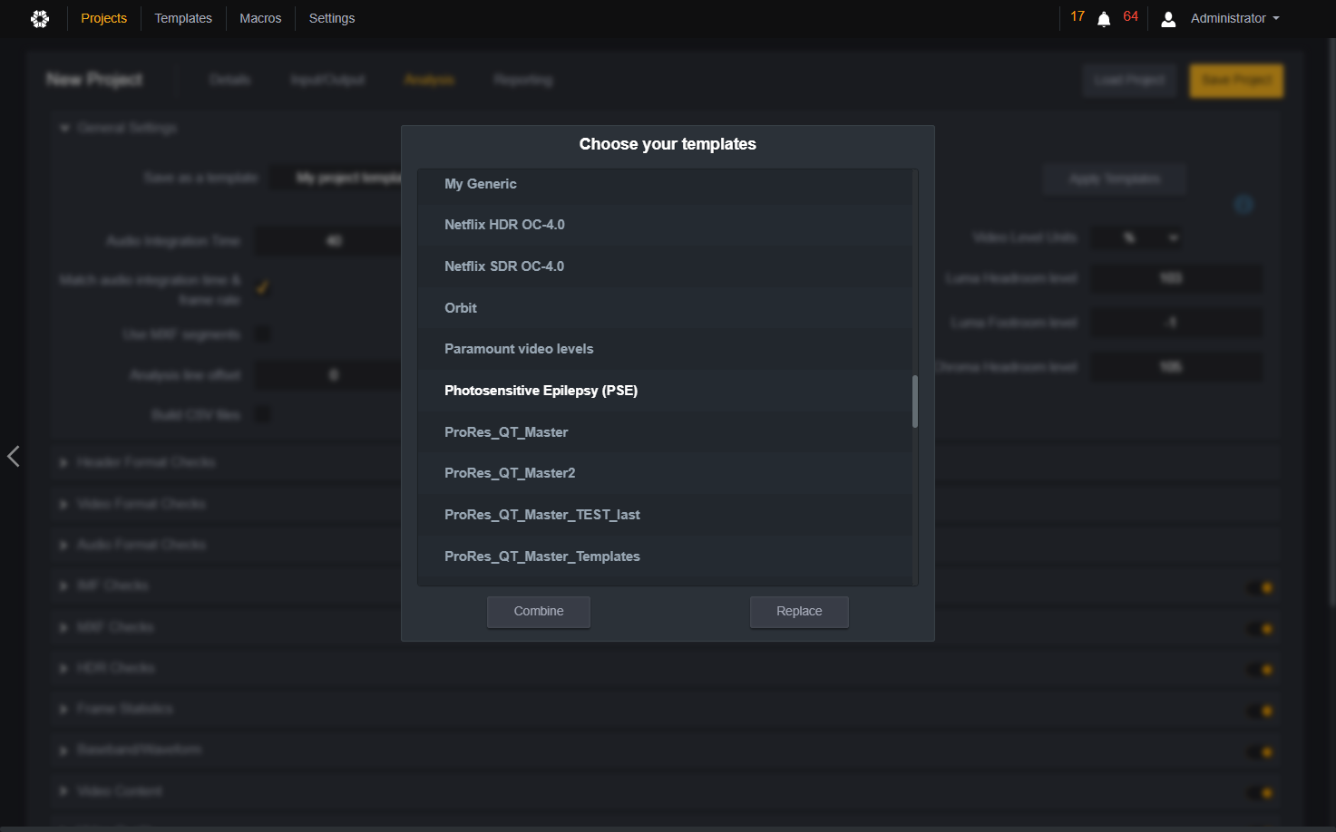This screenshot has height=832, width=1336.
Task: Click the Combine button
Action: (539, 612)
